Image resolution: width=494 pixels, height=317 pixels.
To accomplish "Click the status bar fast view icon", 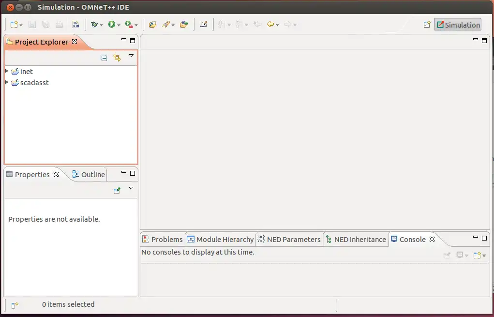I will tap(15, 305).
